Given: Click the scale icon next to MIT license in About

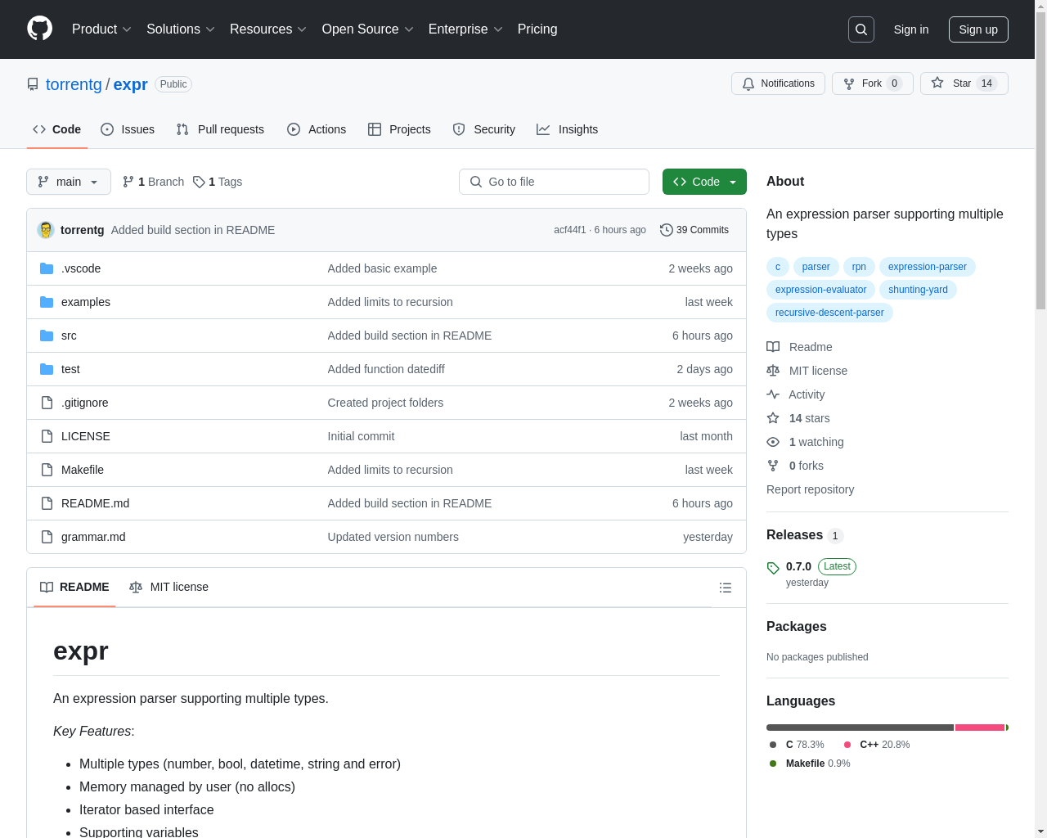Looking at the screenshot, I should pos(773,371).
